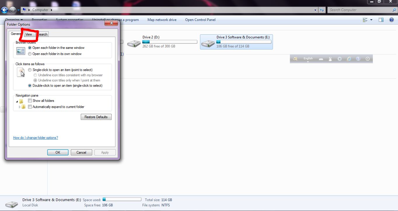Click the Drive 2 capacity bar
This screenshot has height=211, width=398.
[x=170, y=42]
